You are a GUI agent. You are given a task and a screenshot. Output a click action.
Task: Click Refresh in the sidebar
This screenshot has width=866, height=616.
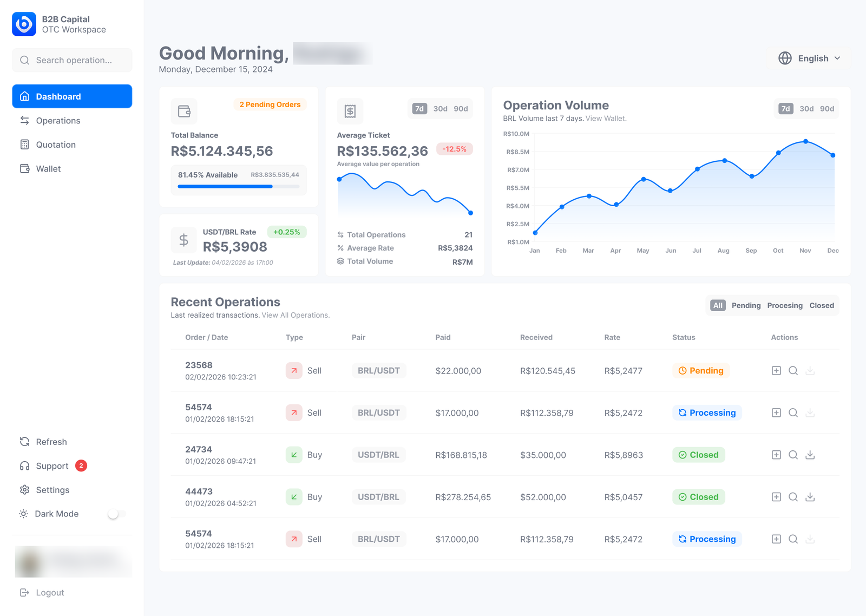point(43,442)
